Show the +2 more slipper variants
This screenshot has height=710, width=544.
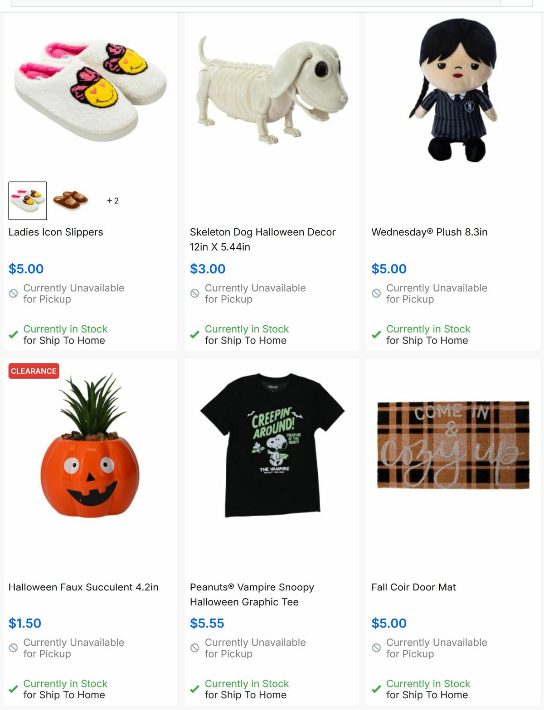pos(113,201)
